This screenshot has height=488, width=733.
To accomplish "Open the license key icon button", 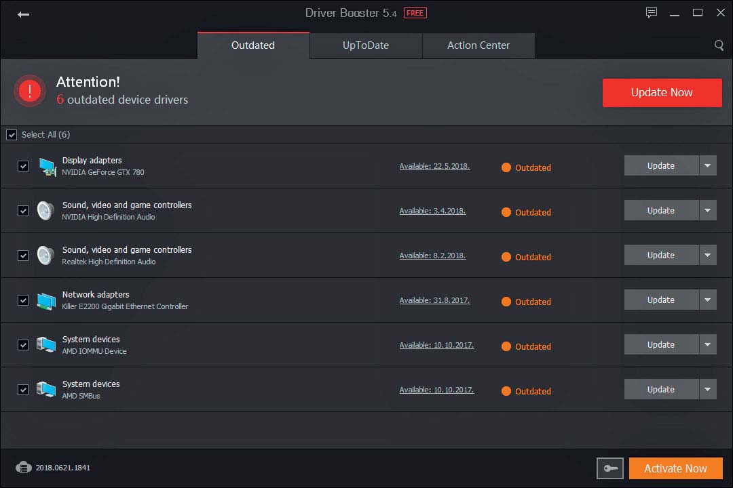I will [610, 468].
